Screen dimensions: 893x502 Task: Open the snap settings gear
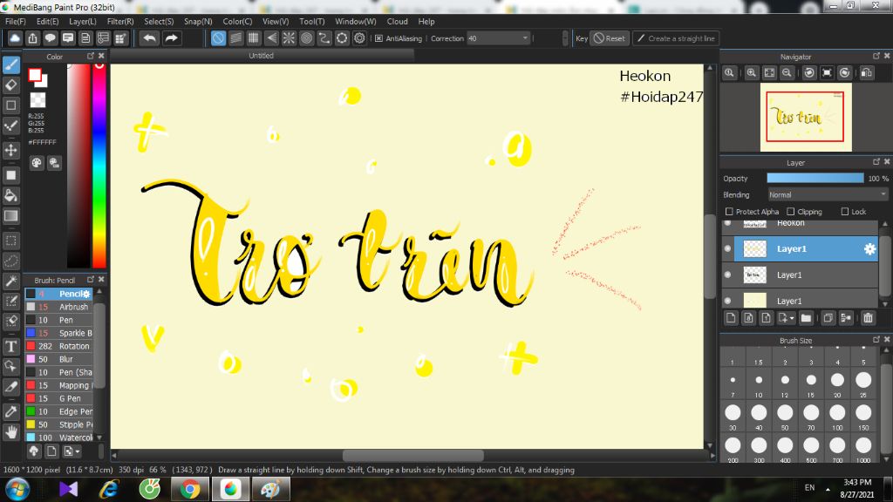pos(359,38)
